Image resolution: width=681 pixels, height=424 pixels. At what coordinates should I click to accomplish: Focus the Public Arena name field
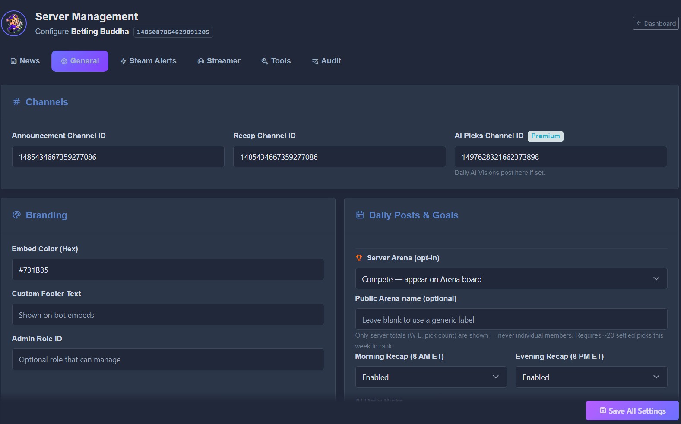click(x=511, y=319)
